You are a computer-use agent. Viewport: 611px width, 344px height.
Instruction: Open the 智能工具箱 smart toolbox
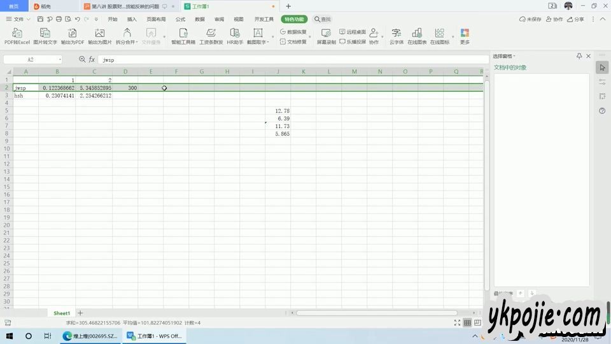coord(183,36)
